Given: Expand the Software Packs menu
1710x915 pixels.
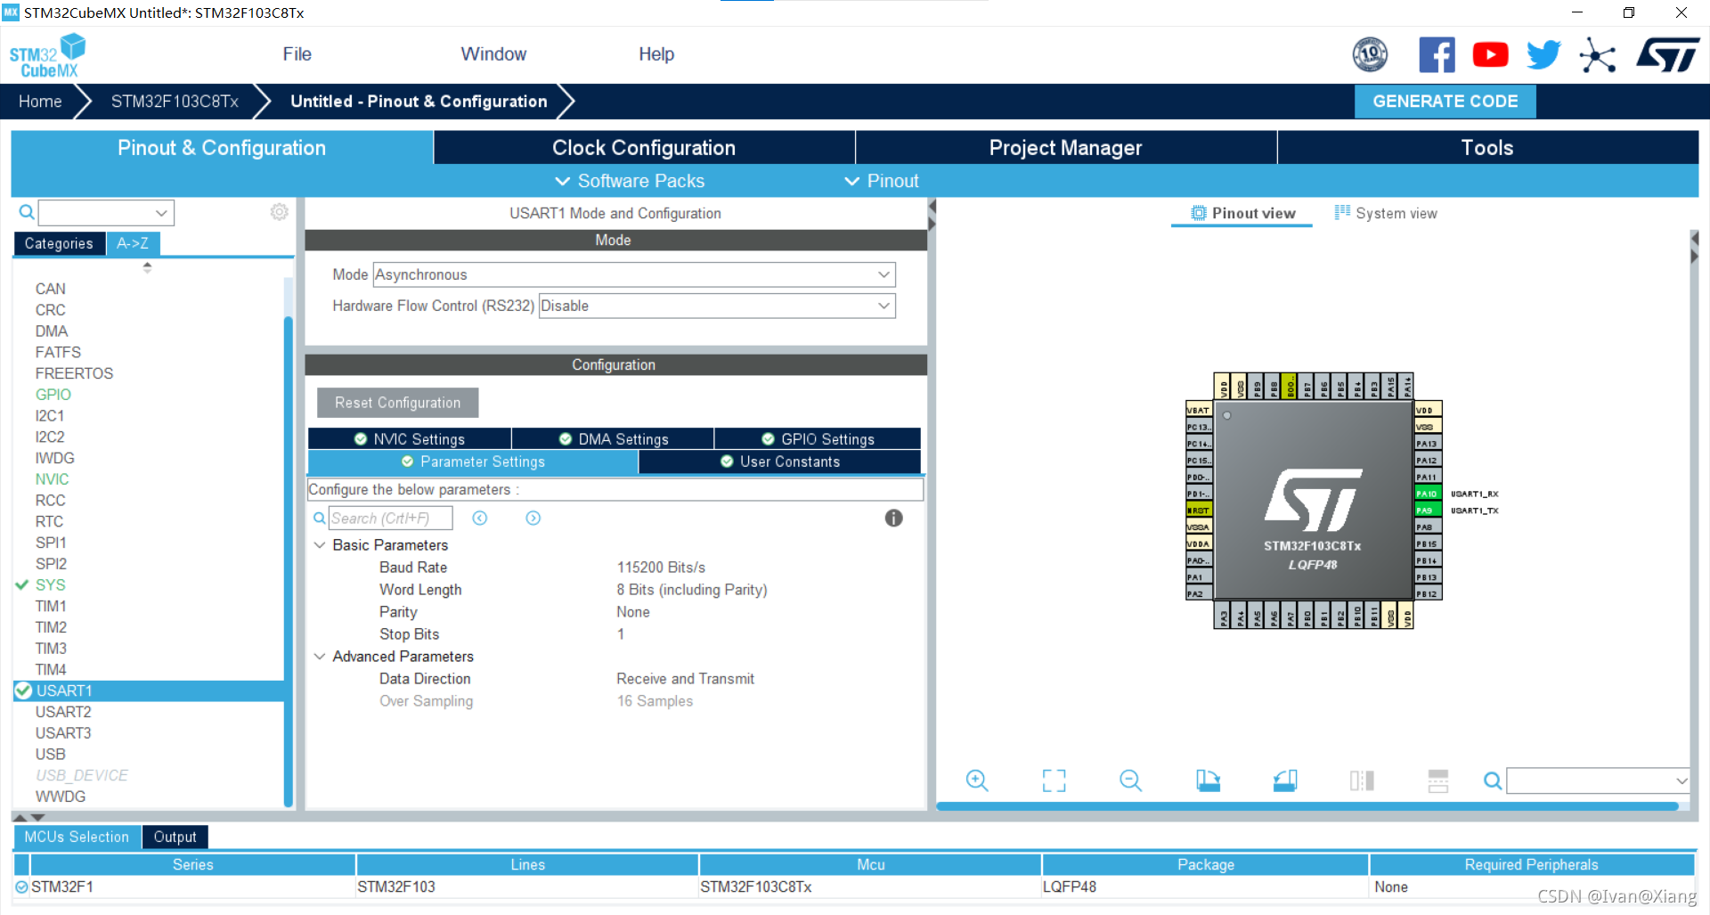Looking at the screenshot, I should tap(630, 181).
